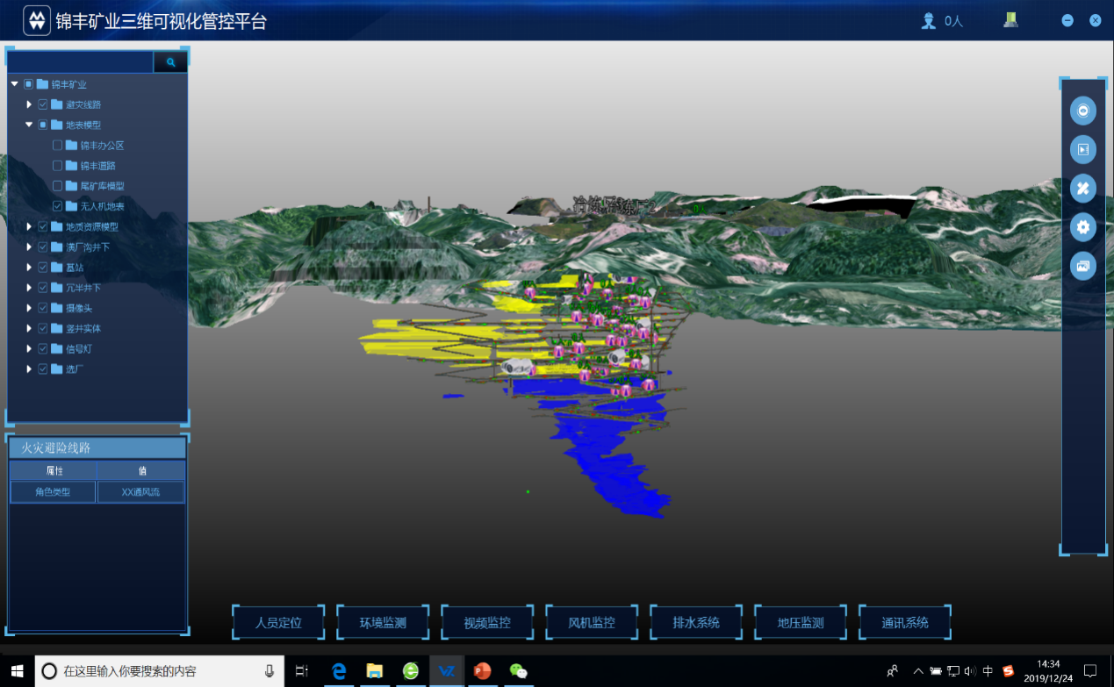This screenshot has width=1114, height=687.
Task: Click the tree search input field
Action: 81,62
